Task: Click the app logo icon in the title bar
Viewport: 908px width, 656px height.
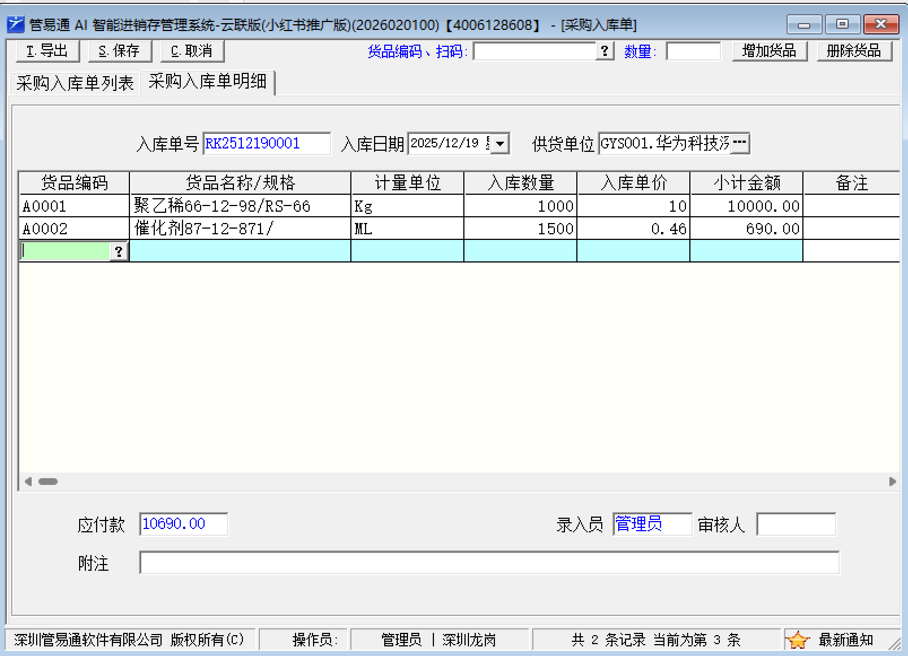Action: 15,24
